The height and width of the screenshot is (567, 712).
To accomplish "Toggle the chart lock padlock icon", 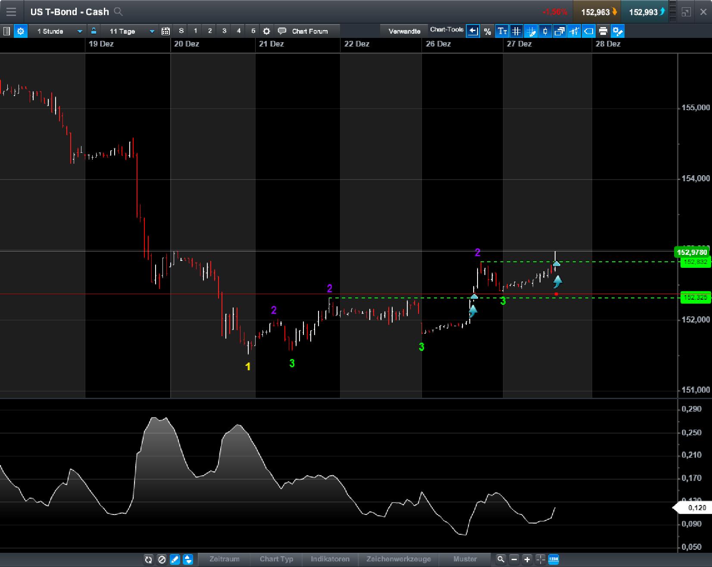I will (x=94, y=31).
